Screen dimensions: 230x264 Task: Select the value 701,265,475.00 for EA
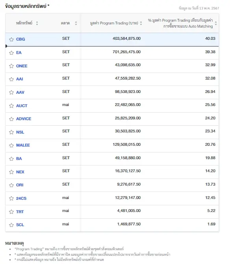click(126, 52)
